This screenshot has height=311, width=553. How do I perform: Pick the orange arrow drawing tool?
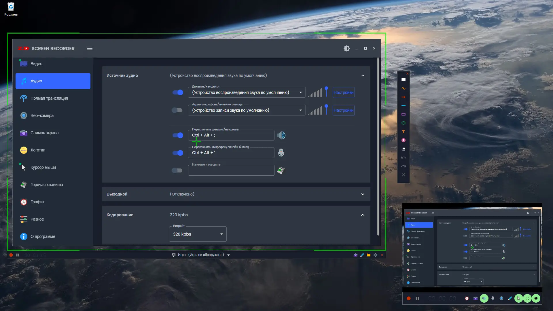click(403, 97)
